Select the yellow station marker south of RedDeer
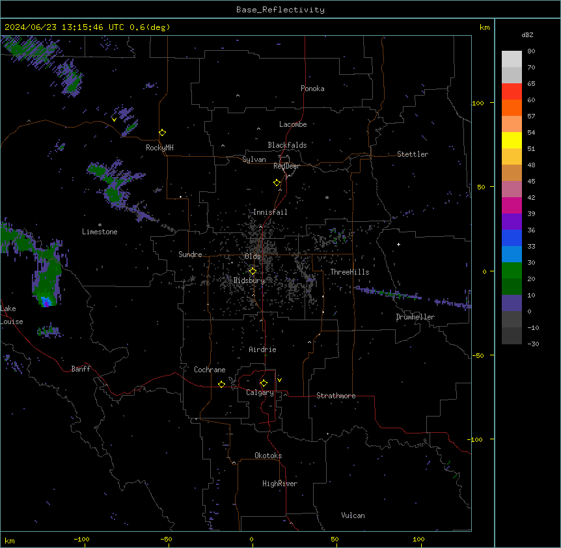Screen dimensions: 561x548 pyautogui.click(x=277, y=183)
